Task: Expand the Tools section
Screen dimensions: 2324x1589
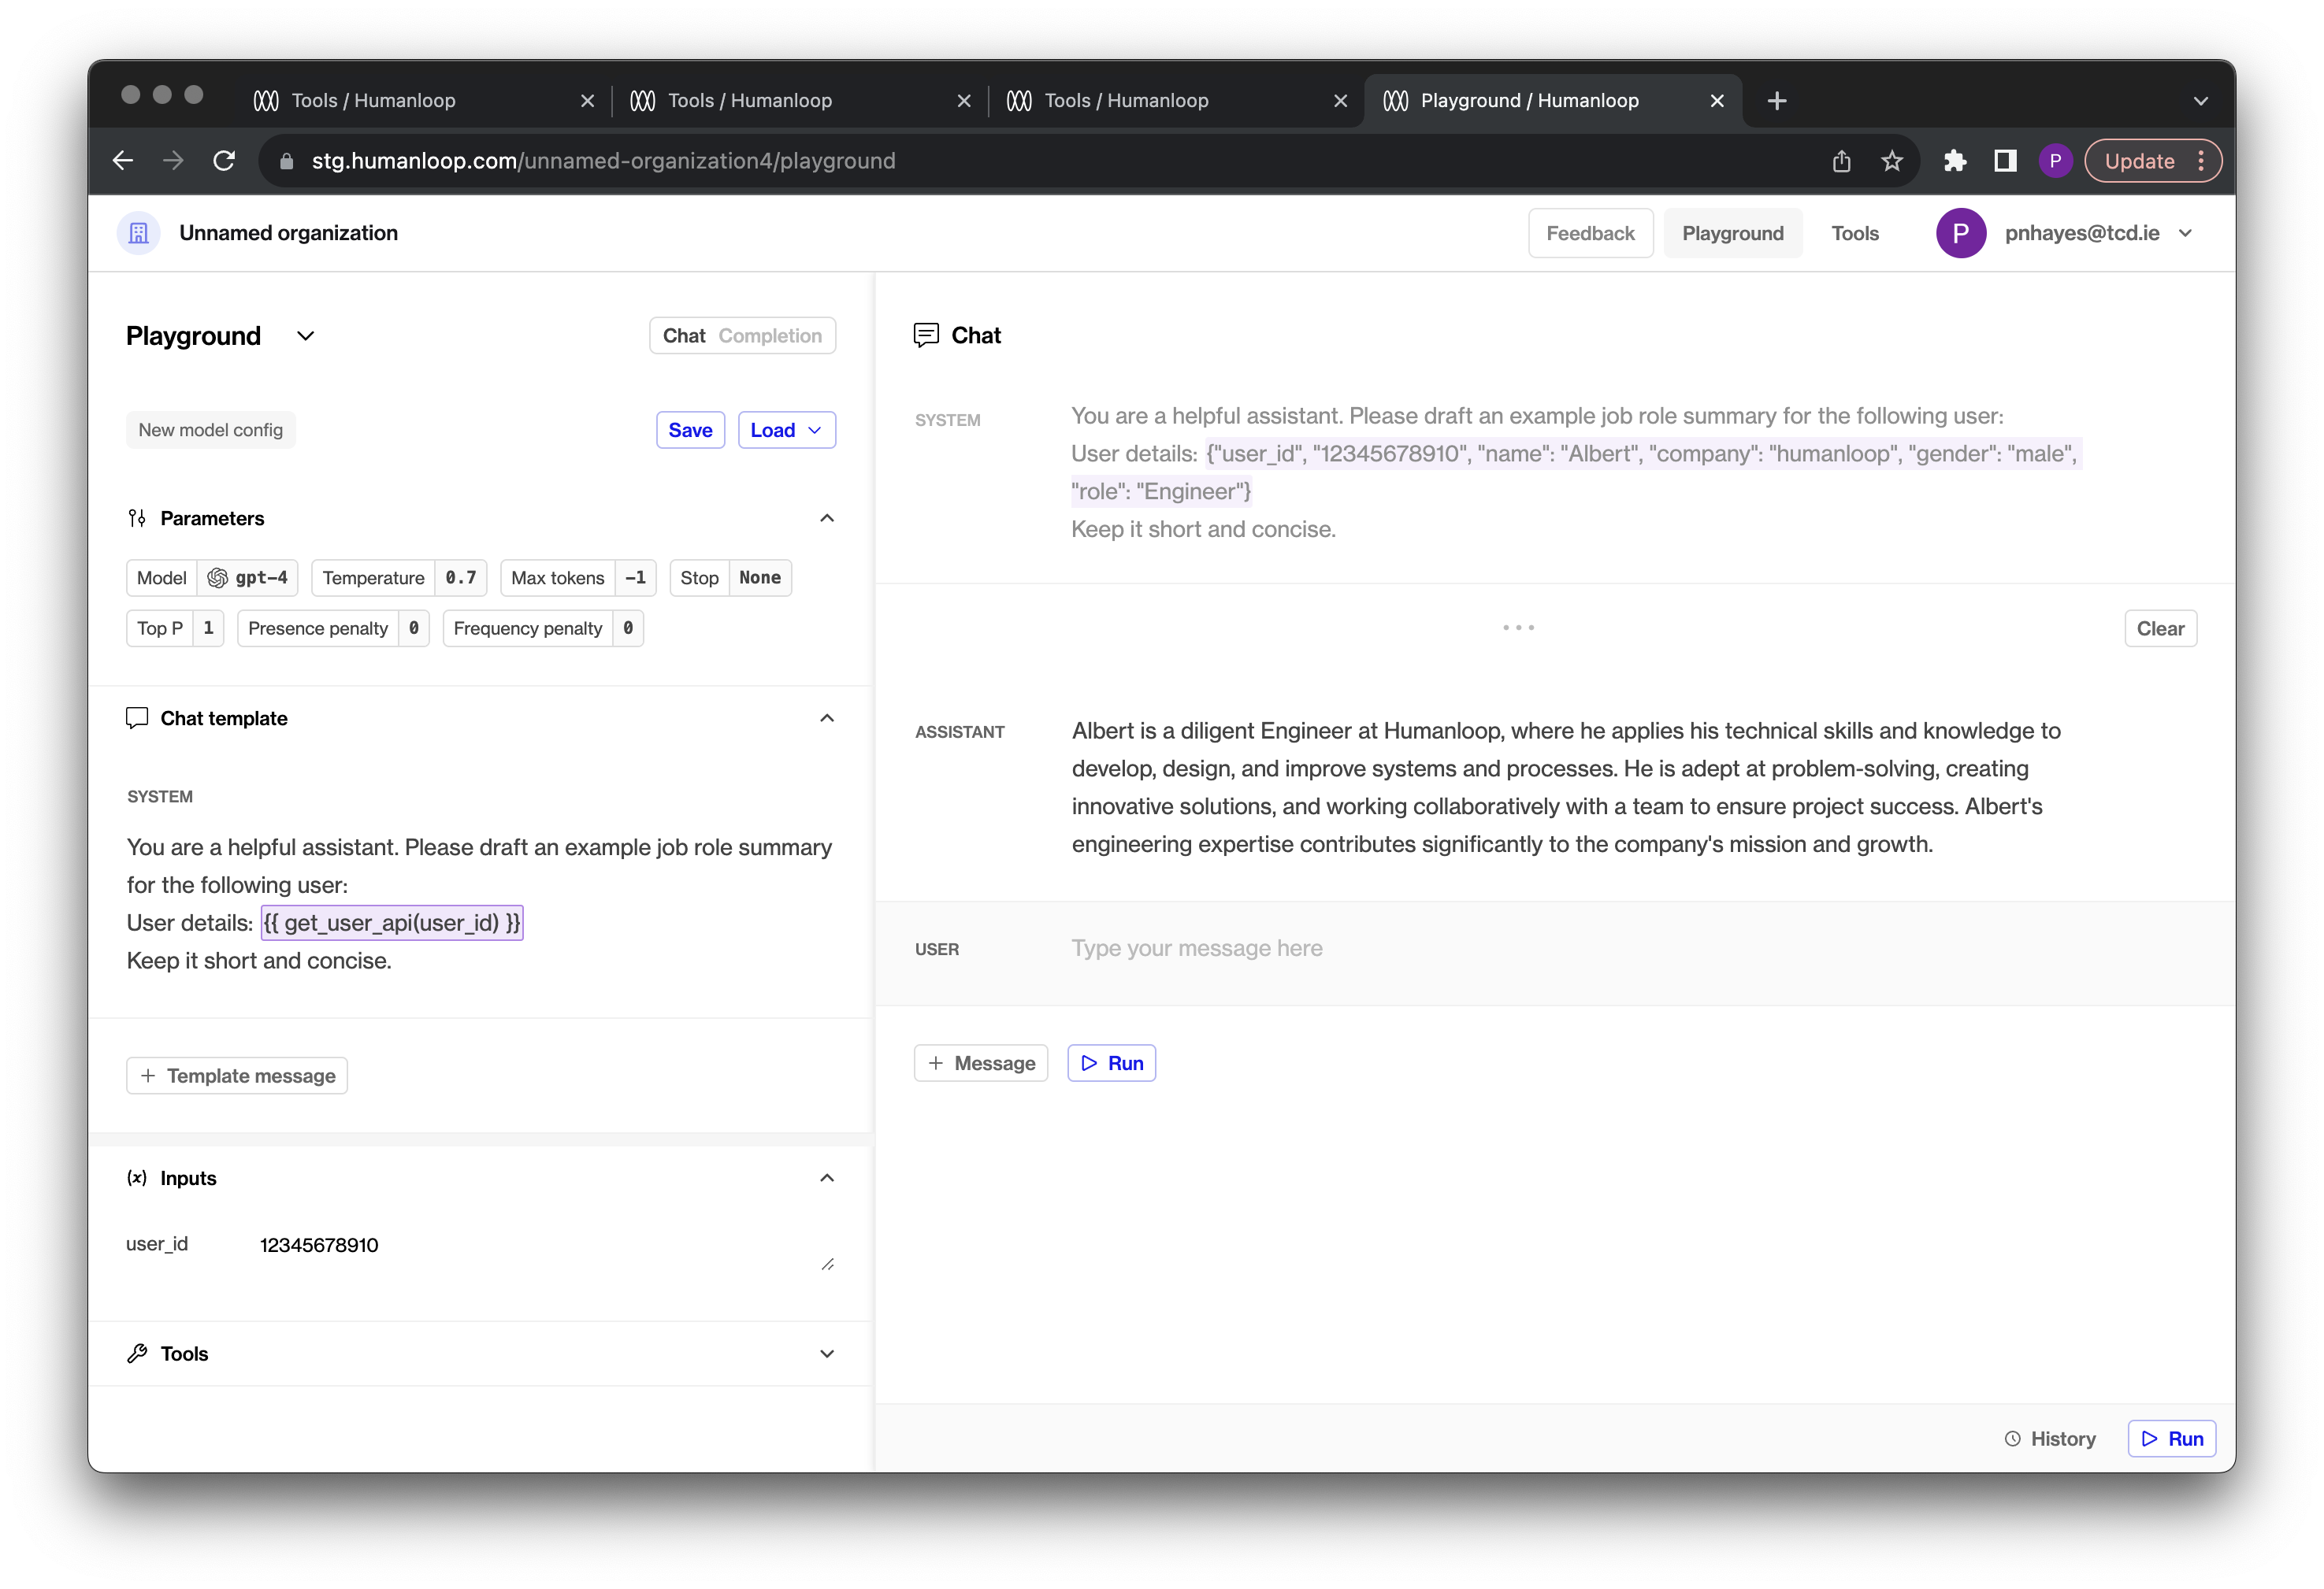Action: (827, 1353)
